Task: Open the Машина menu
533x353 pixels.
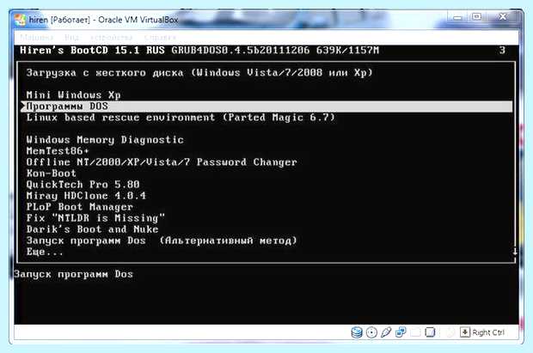Action: click(37, 37)
